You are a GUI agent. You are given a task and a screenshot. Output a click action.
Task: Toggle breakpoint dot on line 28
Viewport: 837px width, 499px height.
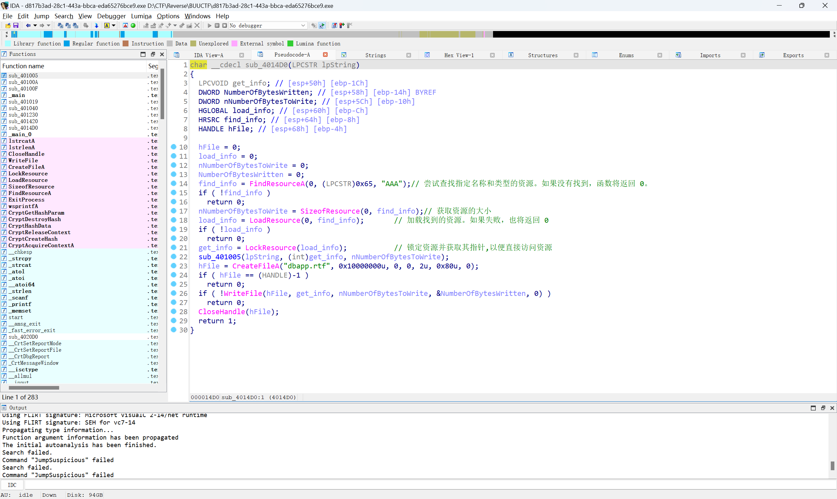174,311
